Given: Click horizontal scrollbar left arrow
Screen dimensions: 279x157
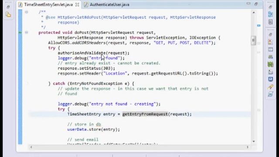Looking at the screenshot, I should [31, 147].
